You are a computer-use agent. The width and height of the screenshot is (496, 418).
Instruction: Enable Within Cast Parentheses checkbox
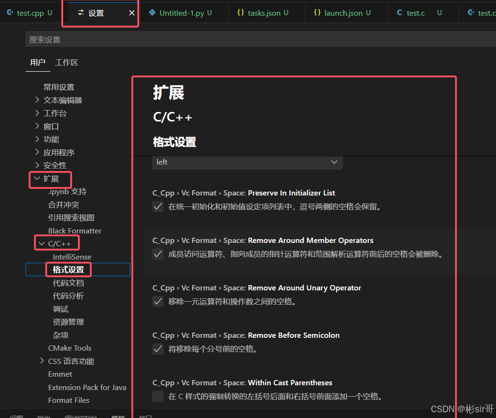[x=158, y=397]
